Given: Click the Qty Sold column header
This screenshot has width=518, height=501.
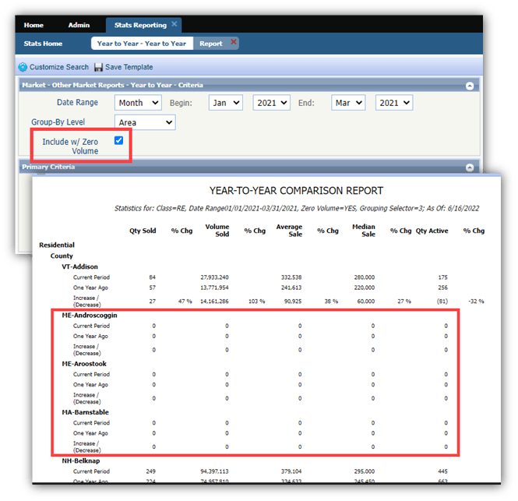Looking at the screenshot, I should pos(143,231).
